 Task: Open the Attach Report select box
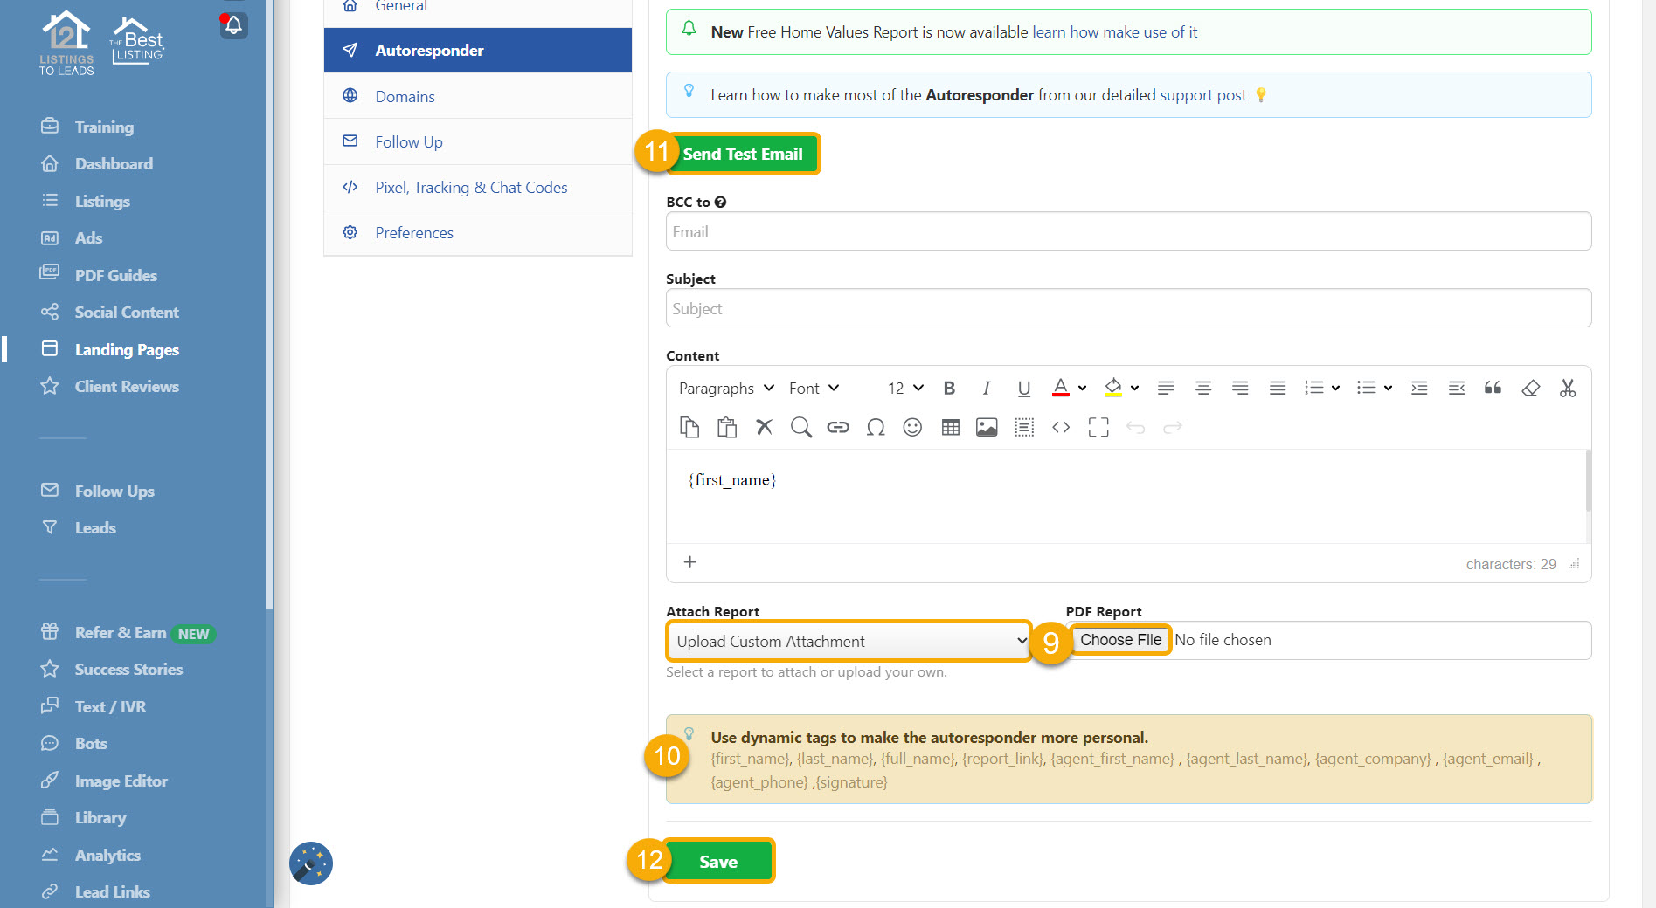pos(849,642)
